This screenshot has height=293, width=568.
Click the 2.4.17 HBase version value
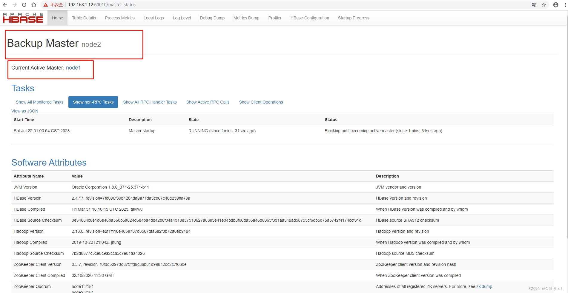point(131,198)
